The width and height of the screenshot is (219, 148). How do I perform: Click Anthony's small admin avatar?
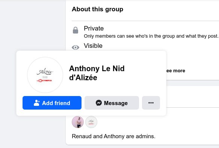91,122
